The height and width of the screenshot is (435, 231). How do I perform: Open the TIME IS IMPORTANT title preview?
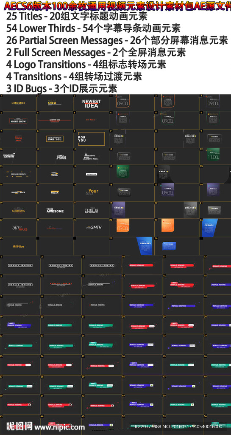pyautogui.click(x=91, y=211)
